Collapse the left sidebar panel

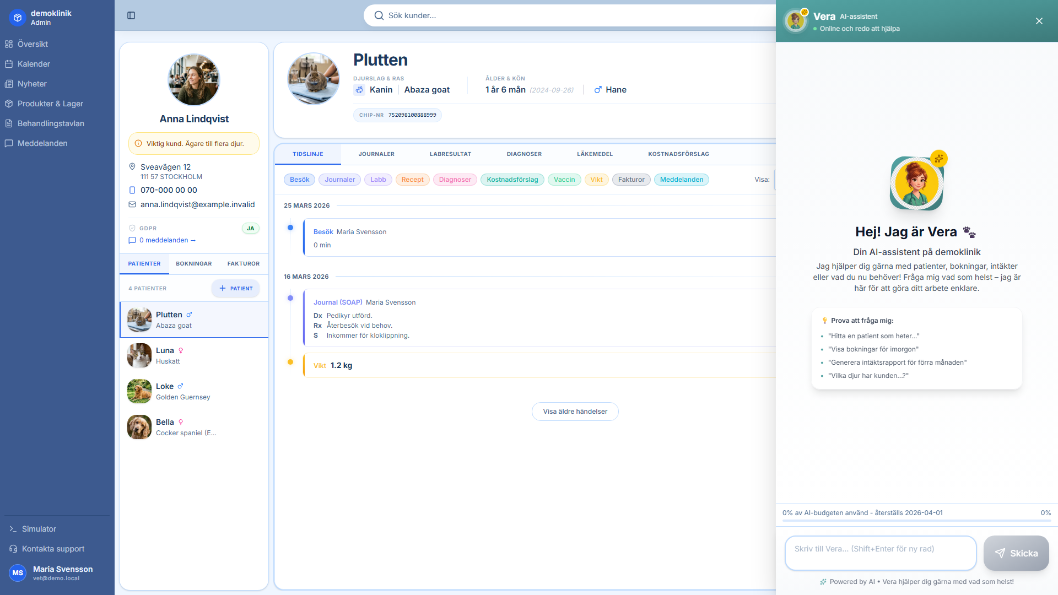pos(131,15)
